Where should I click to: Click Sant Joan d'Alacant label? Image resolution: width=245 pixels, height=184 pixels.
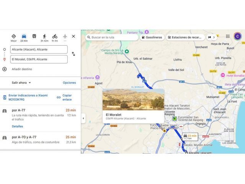coord(219,110)
